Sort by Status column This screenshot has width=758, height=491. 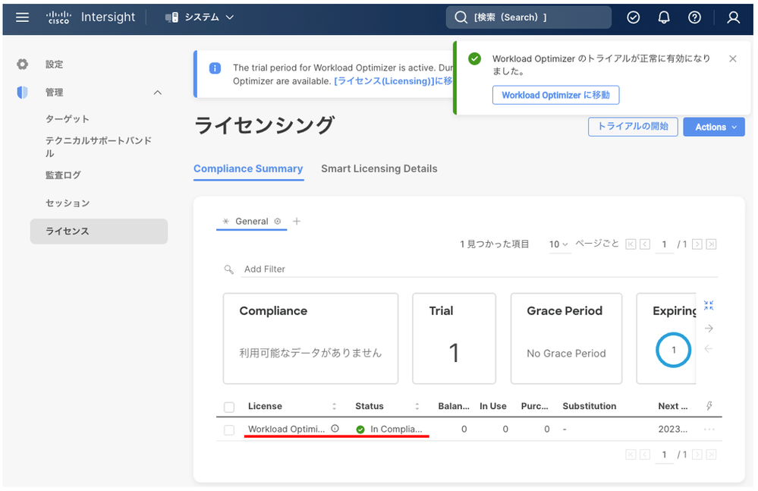pos(417,407)
